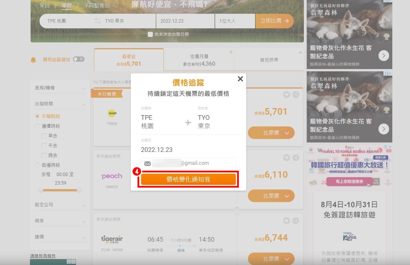Switch to the 低價月曆 tab
Viewport: 410px width, 265px height.
[199, 60]
